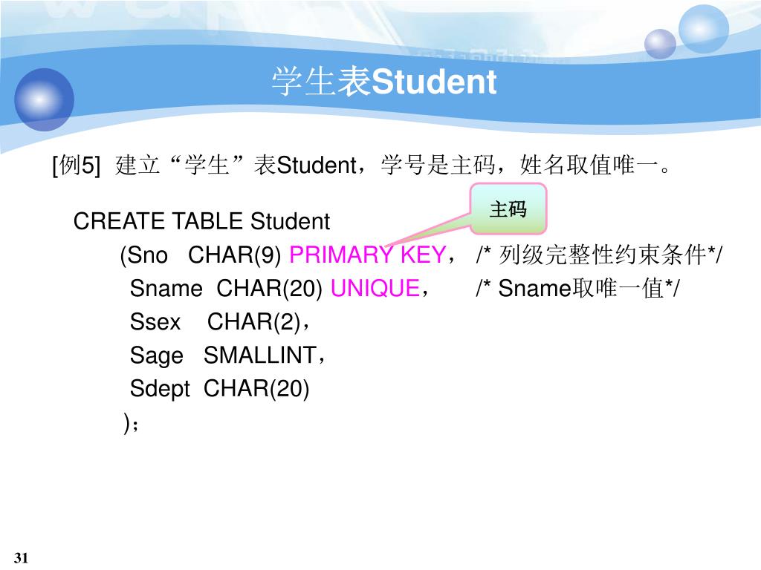Click the Sage SMALLINT line
This screenshot has height=570, width=761.
coord(227,356)
